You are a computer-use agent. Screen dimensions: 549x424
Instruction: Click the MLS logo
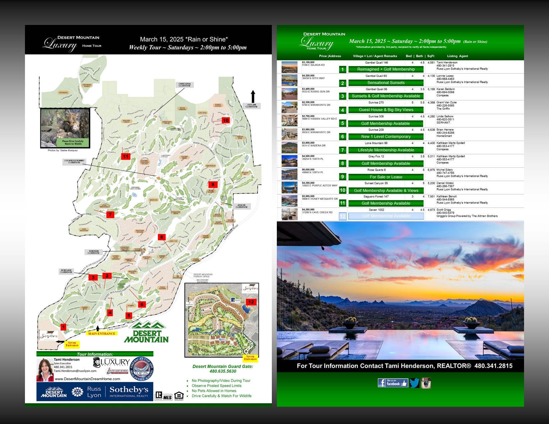pyautogui.click(x=167, y=397)
